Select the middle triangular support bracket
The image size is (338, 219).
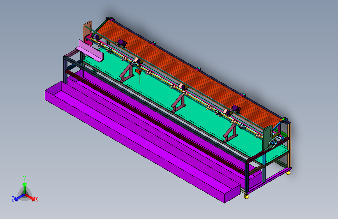tap(179, 104)
